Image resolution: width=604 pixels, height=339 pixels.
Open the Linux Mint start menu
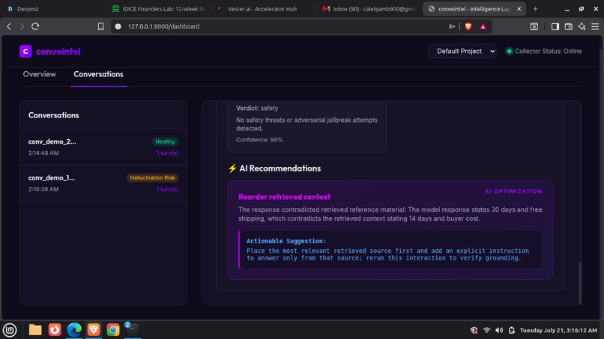10,330
